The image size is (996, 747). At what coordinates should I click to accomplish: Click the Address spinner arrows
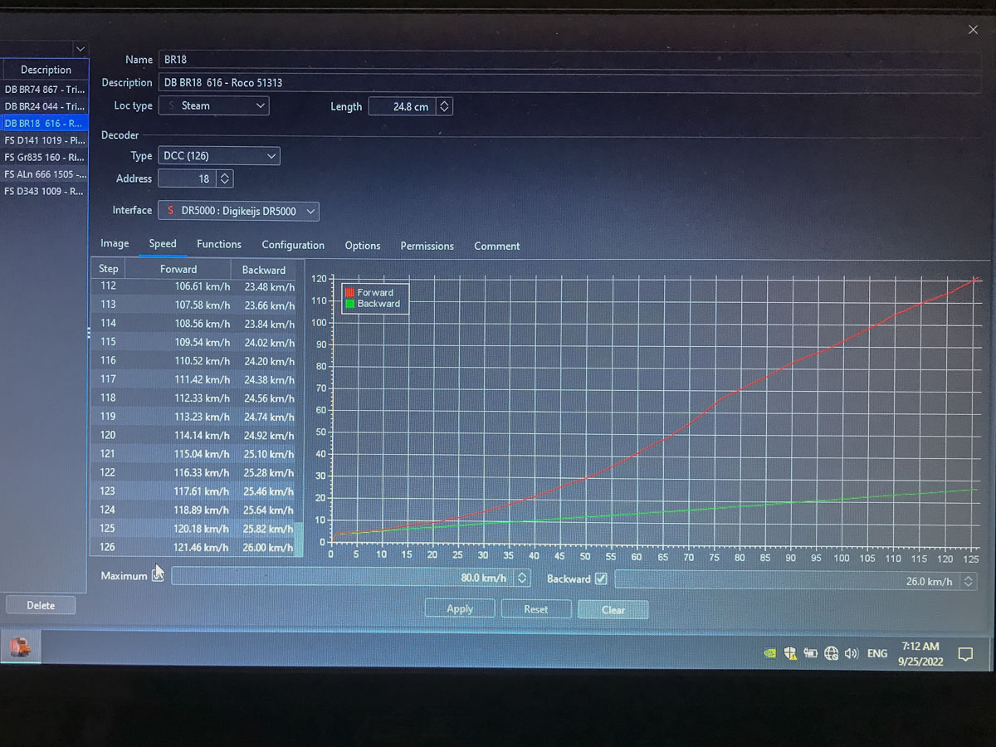click(x=225, y=178)
